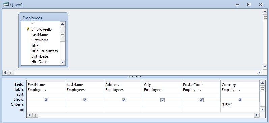Toggle the Show checkbox under Country
This screenshot has width=269, height=123.
pyautogui.click(x=240, y=100)
